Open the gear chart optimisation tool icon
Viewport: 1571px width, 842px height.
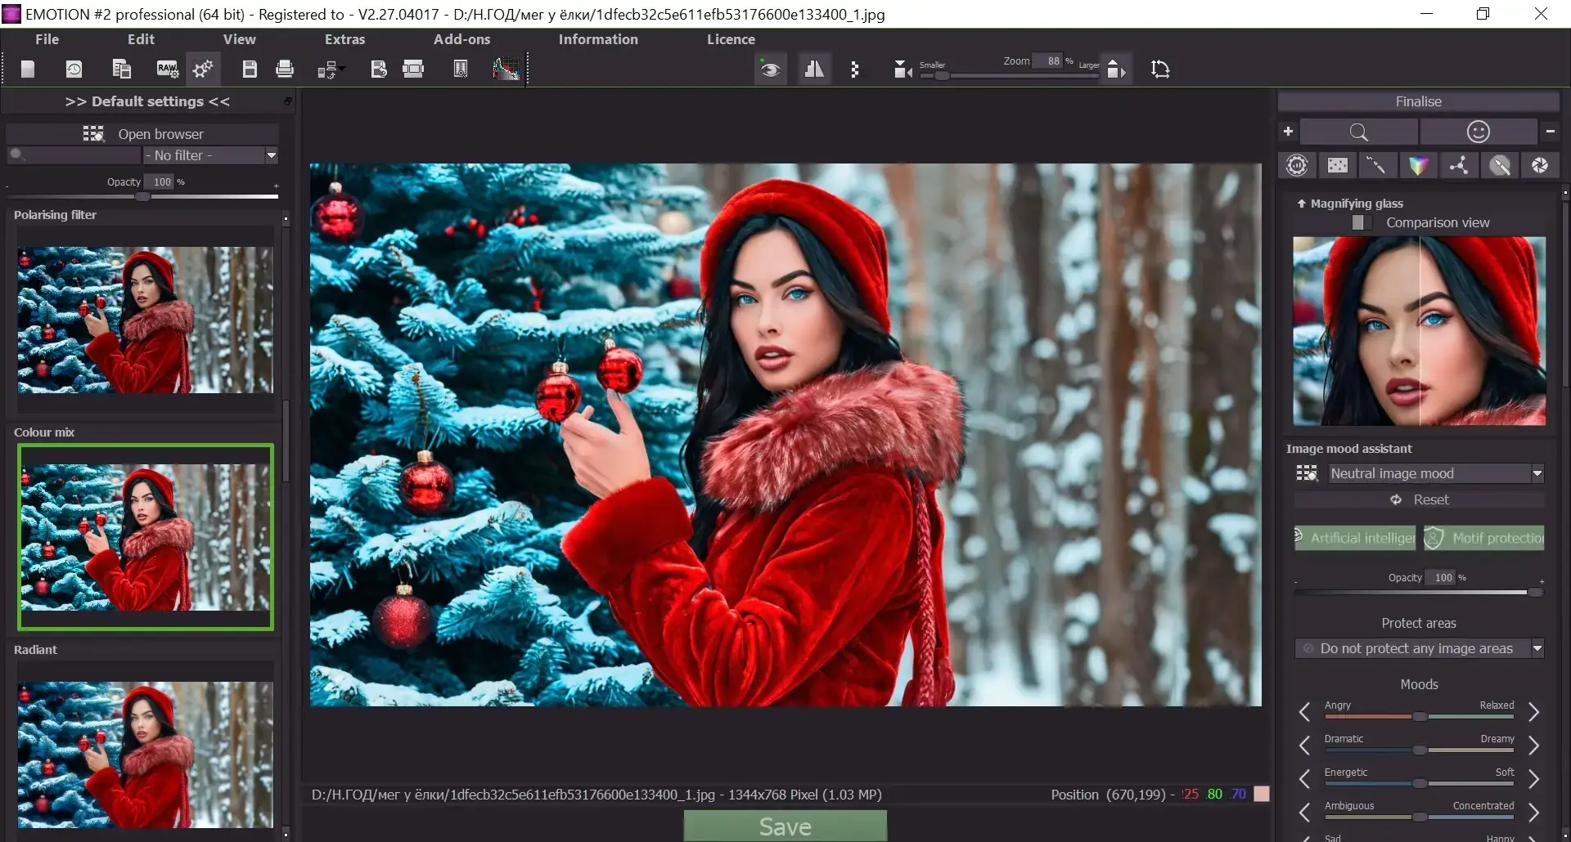(x=1297, y=165)
